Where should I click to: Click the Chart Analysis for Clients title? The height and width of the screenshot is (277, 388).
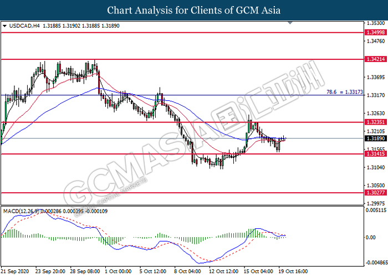coord(193,10)
